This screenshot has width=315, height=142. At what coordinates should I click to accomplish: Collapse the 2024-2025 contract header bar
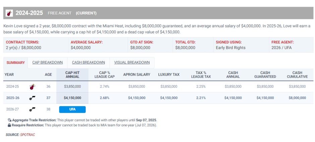tap(159, 13)
